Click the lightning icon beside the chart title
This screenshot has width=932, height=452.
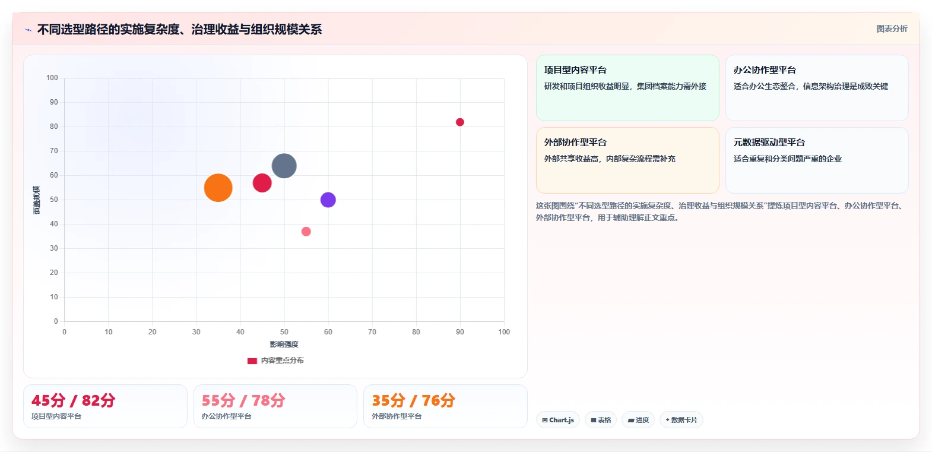click(28, 30)
